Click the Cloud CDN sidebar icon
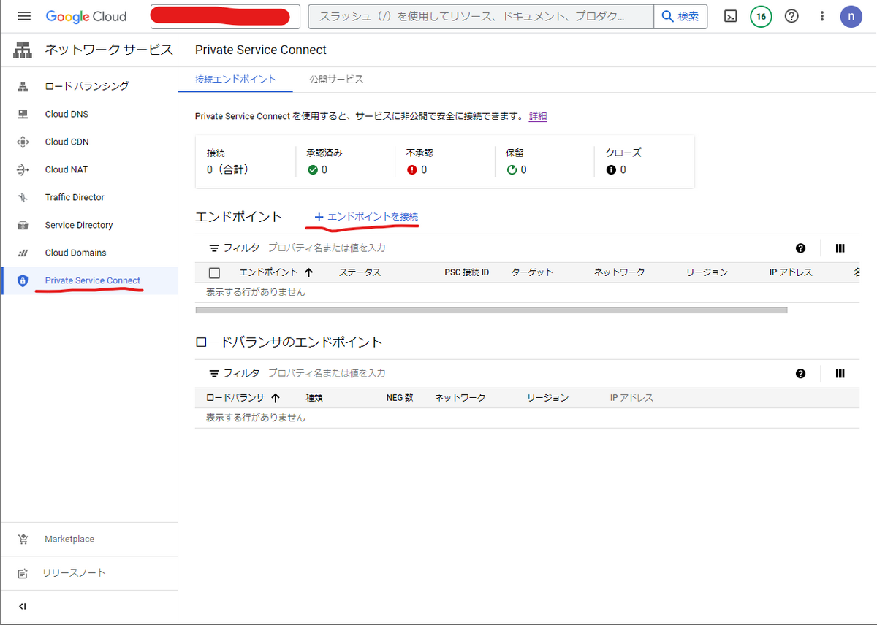 (23, 142)
